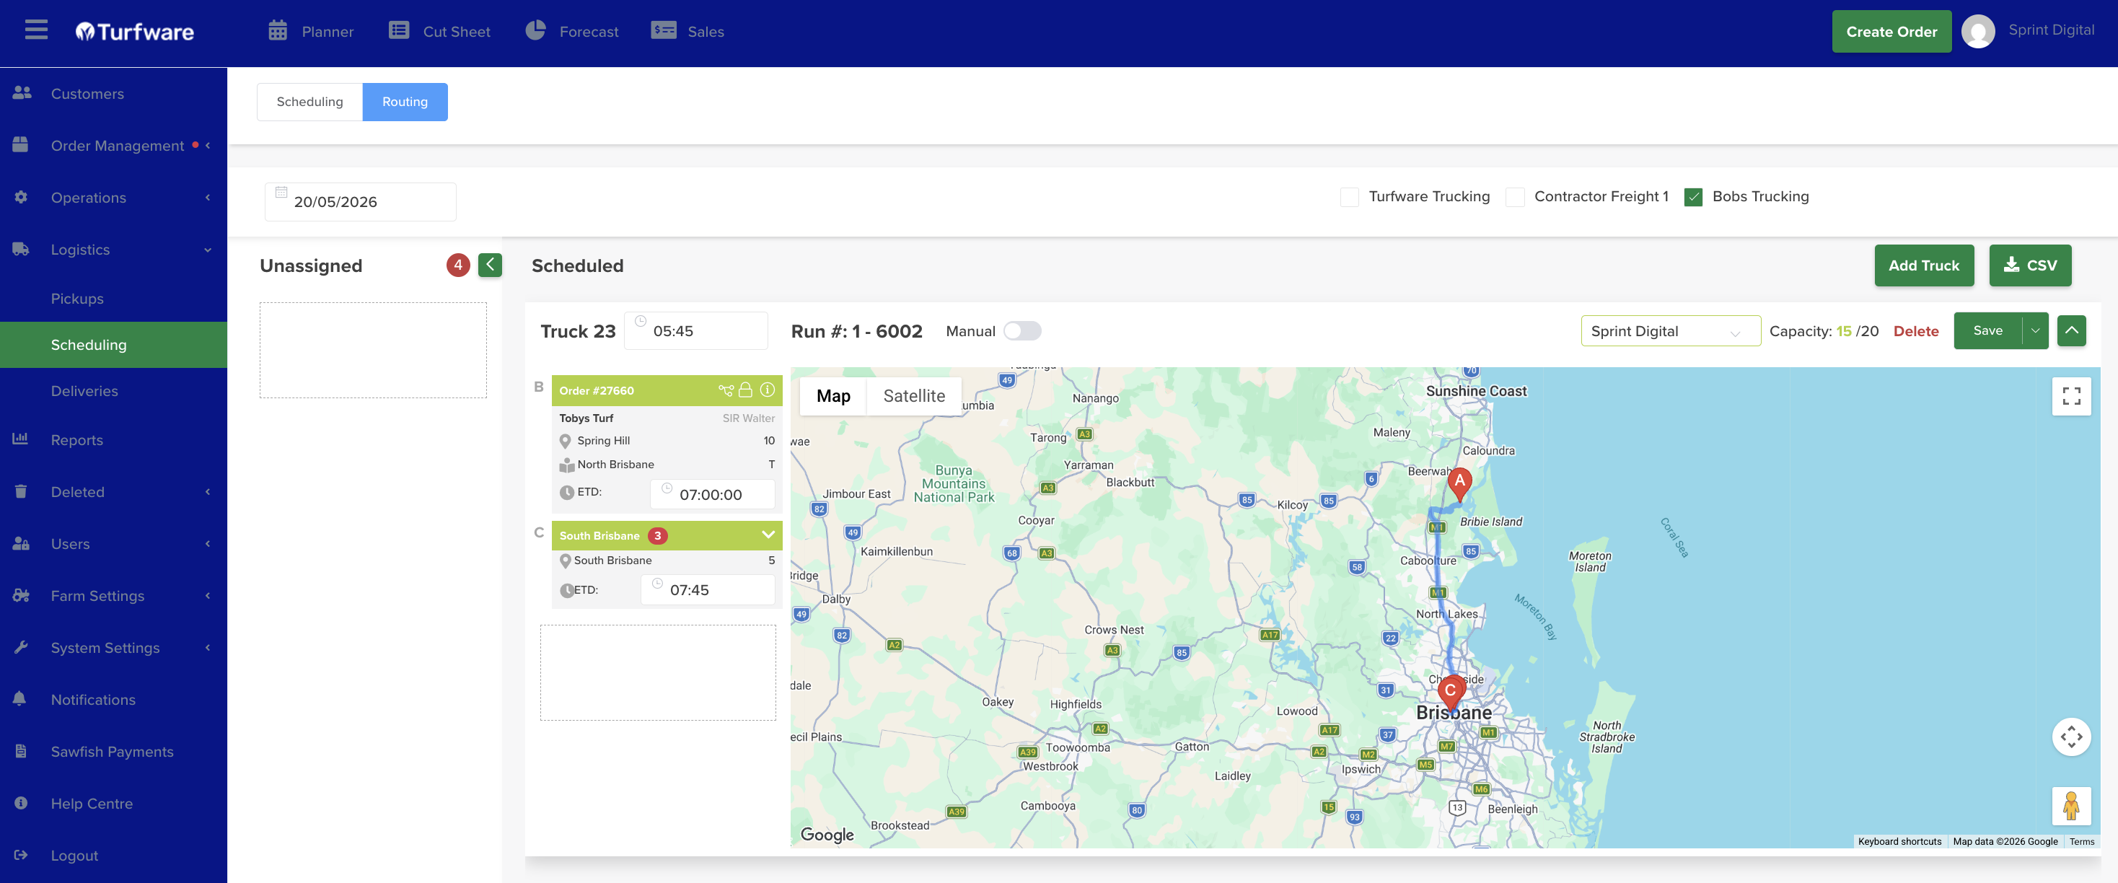Screen dimensions: 2118x883
Task: Click map marker C at Brisbane
Action: pyautogui.click(x=1451, y=693)
